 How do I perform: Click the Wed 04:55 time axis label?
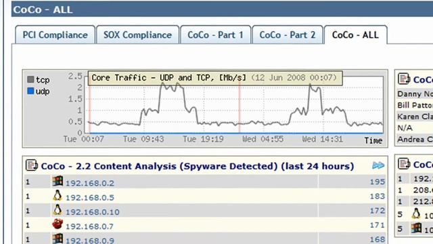tap(263, 139)
